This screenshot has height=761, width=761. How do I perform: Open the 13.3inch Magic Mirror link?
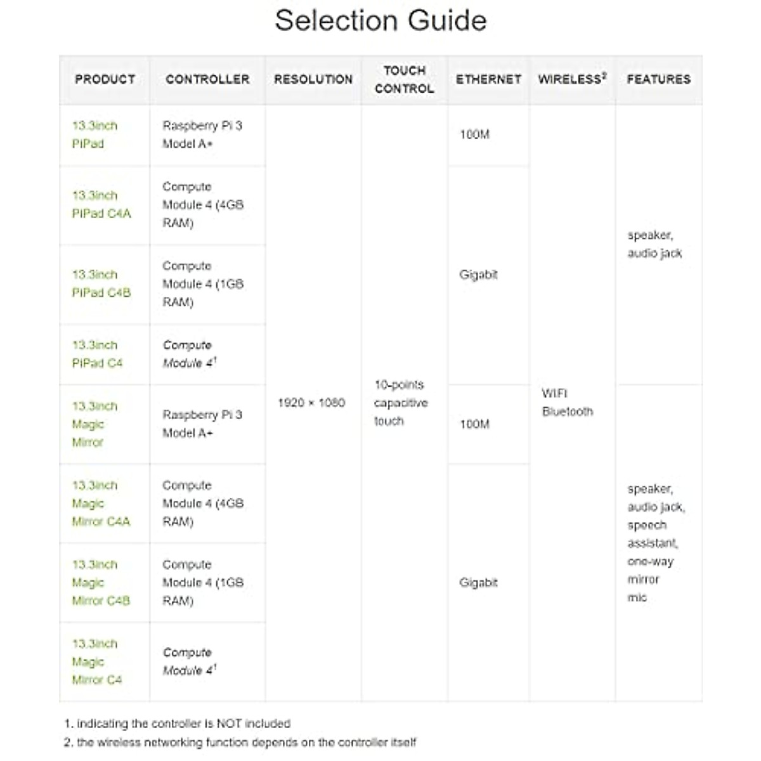(x=94, y=424)
